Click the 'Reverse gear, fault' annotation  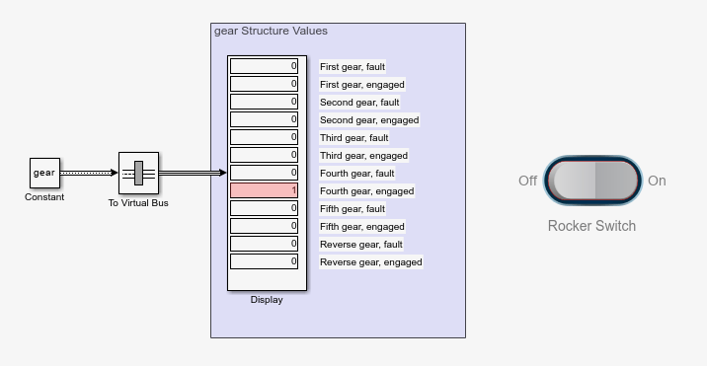[361, 245]
